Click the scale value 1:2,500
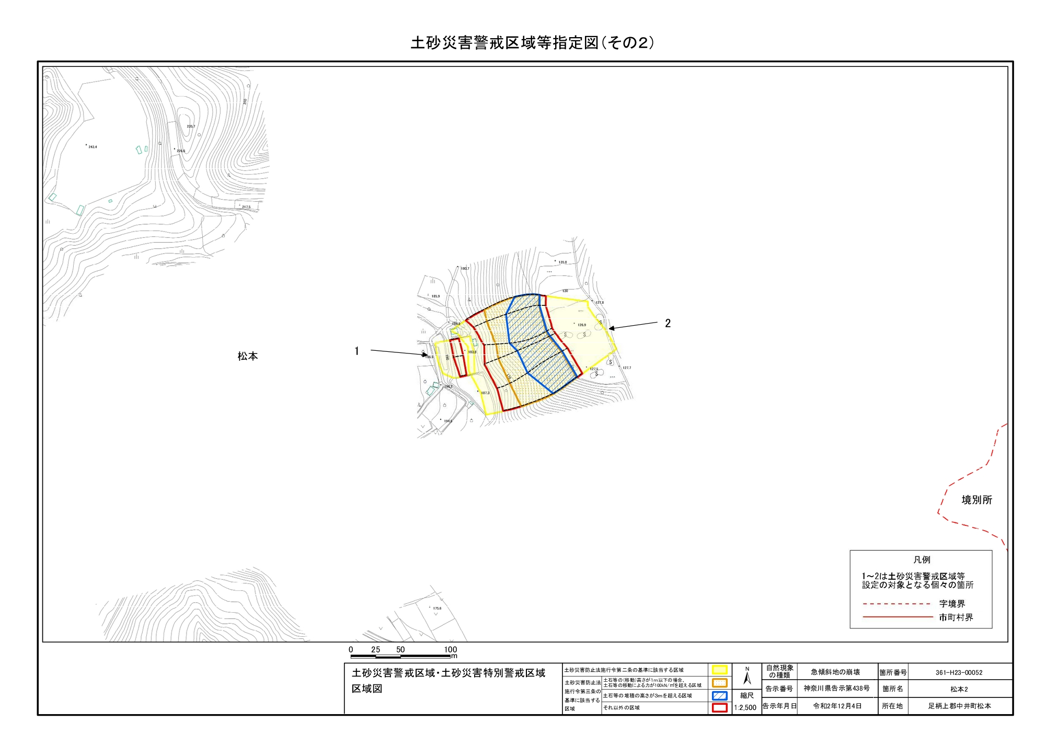This screenshot has width=1046, height=745. tap(745, 708)
